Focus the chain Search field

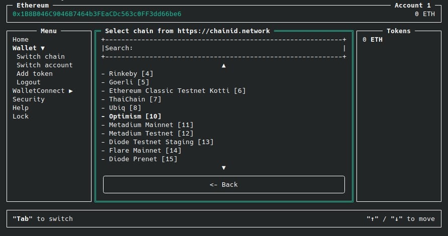tap(224, 48)
